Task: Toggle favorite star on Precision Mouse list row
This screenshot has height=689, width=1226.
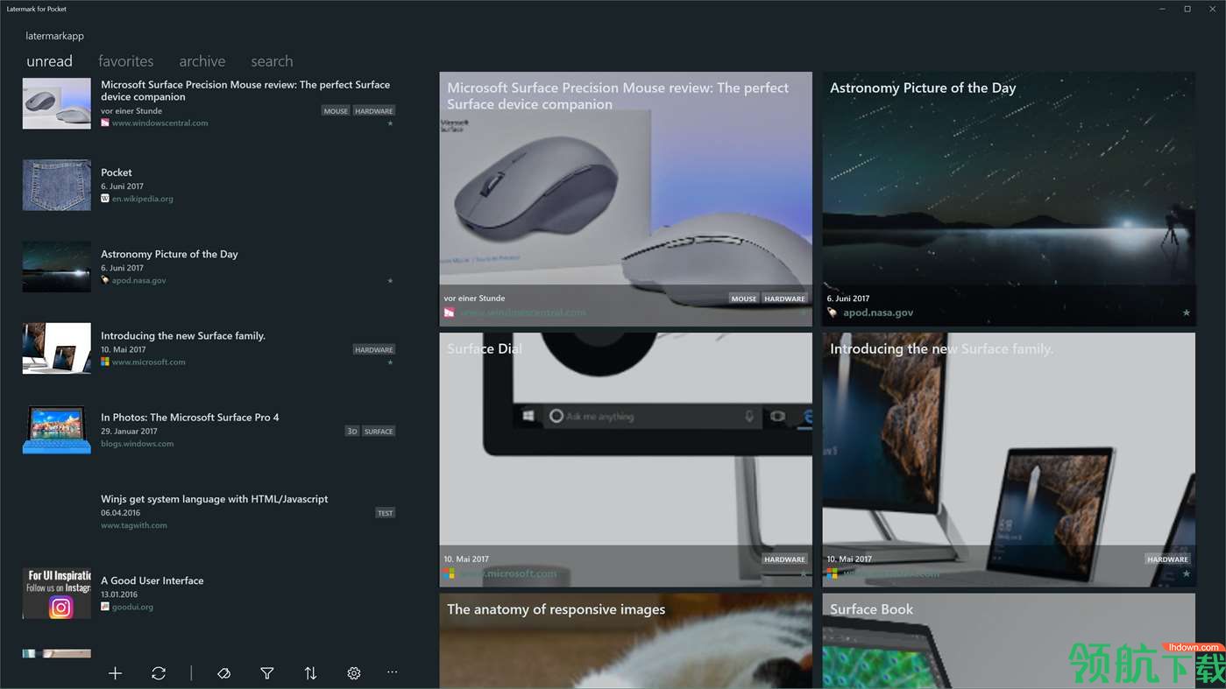Action: pyautogui.click(x=390, y=123)
